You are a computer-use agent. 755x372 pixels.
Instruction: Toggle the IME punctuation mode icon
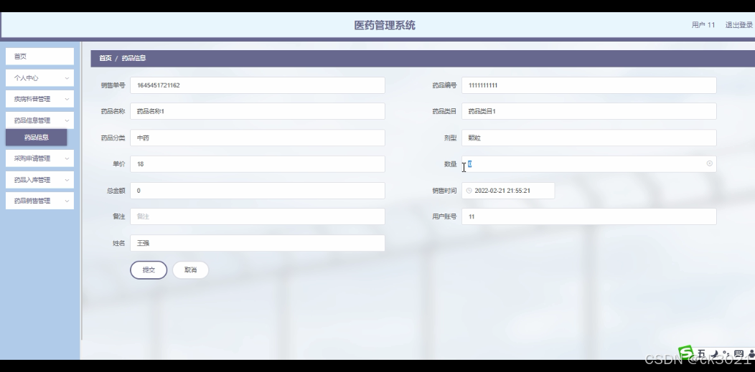point(727,355)
